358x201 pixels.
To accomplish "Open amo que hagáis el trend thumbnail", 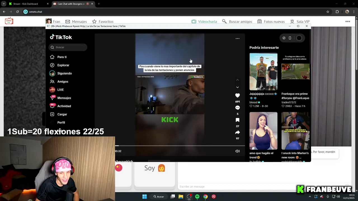I will pyautogui.click(x=263, y=131).
